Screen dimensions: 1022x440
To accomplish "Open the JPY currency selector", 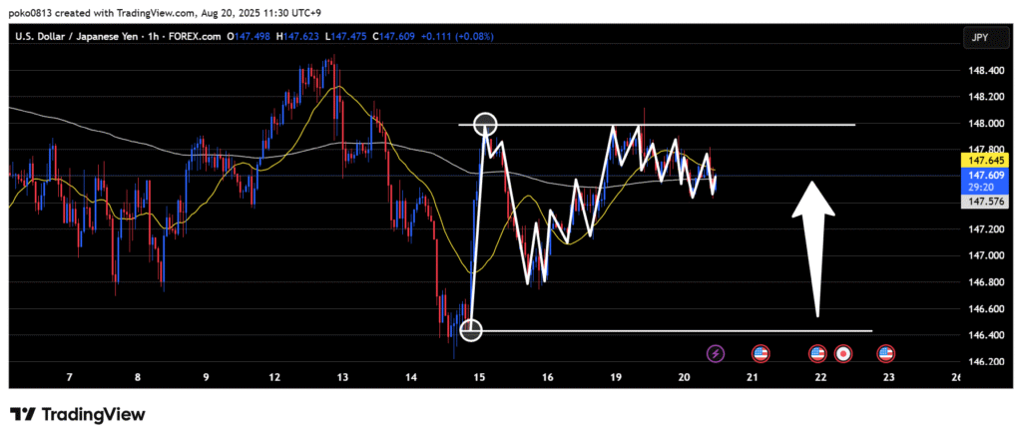I will coord(978,37).
